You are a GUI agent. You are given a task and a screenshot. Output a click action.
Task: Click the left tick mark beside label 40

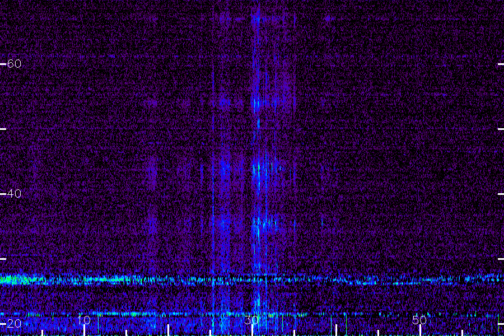coord(3,194)
